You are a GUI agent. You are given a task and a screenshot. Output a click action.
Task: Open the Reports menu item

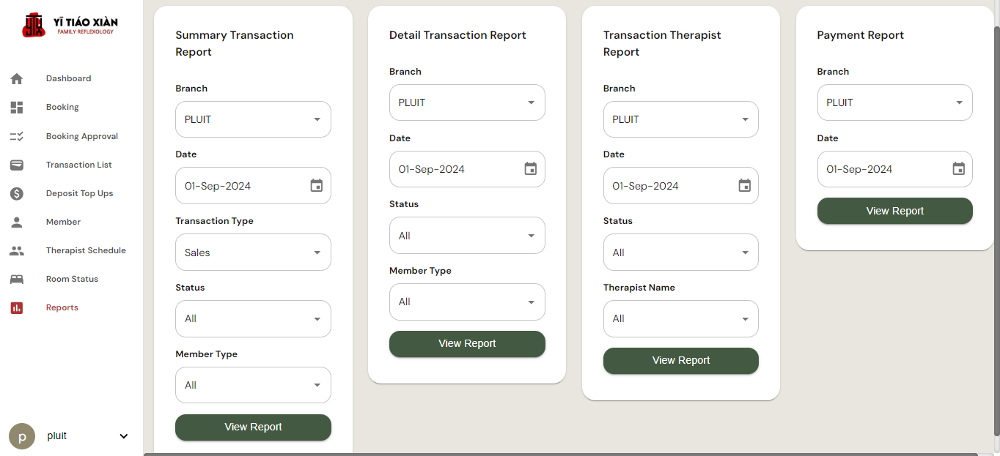62,307
